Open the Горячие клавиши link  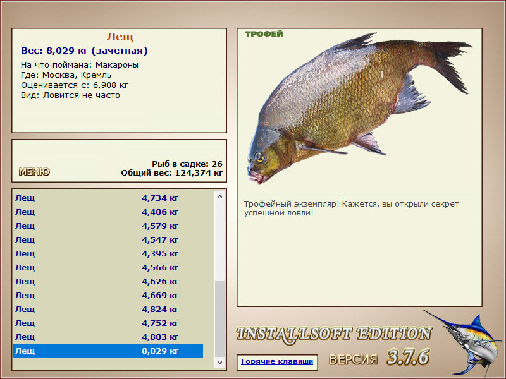click(277, 361)
